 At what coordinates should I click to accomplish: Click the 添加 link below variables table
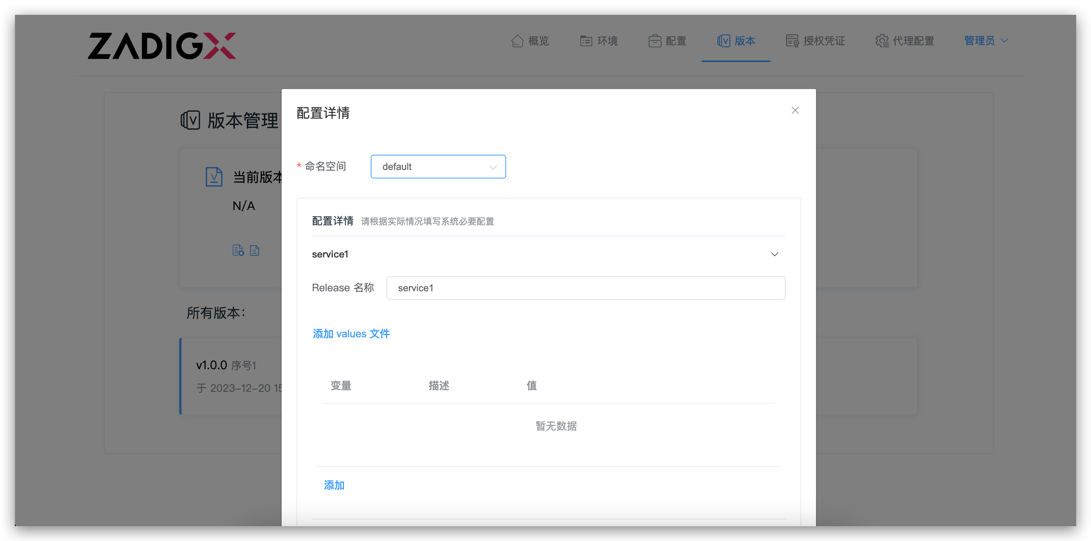click(334, 485)
